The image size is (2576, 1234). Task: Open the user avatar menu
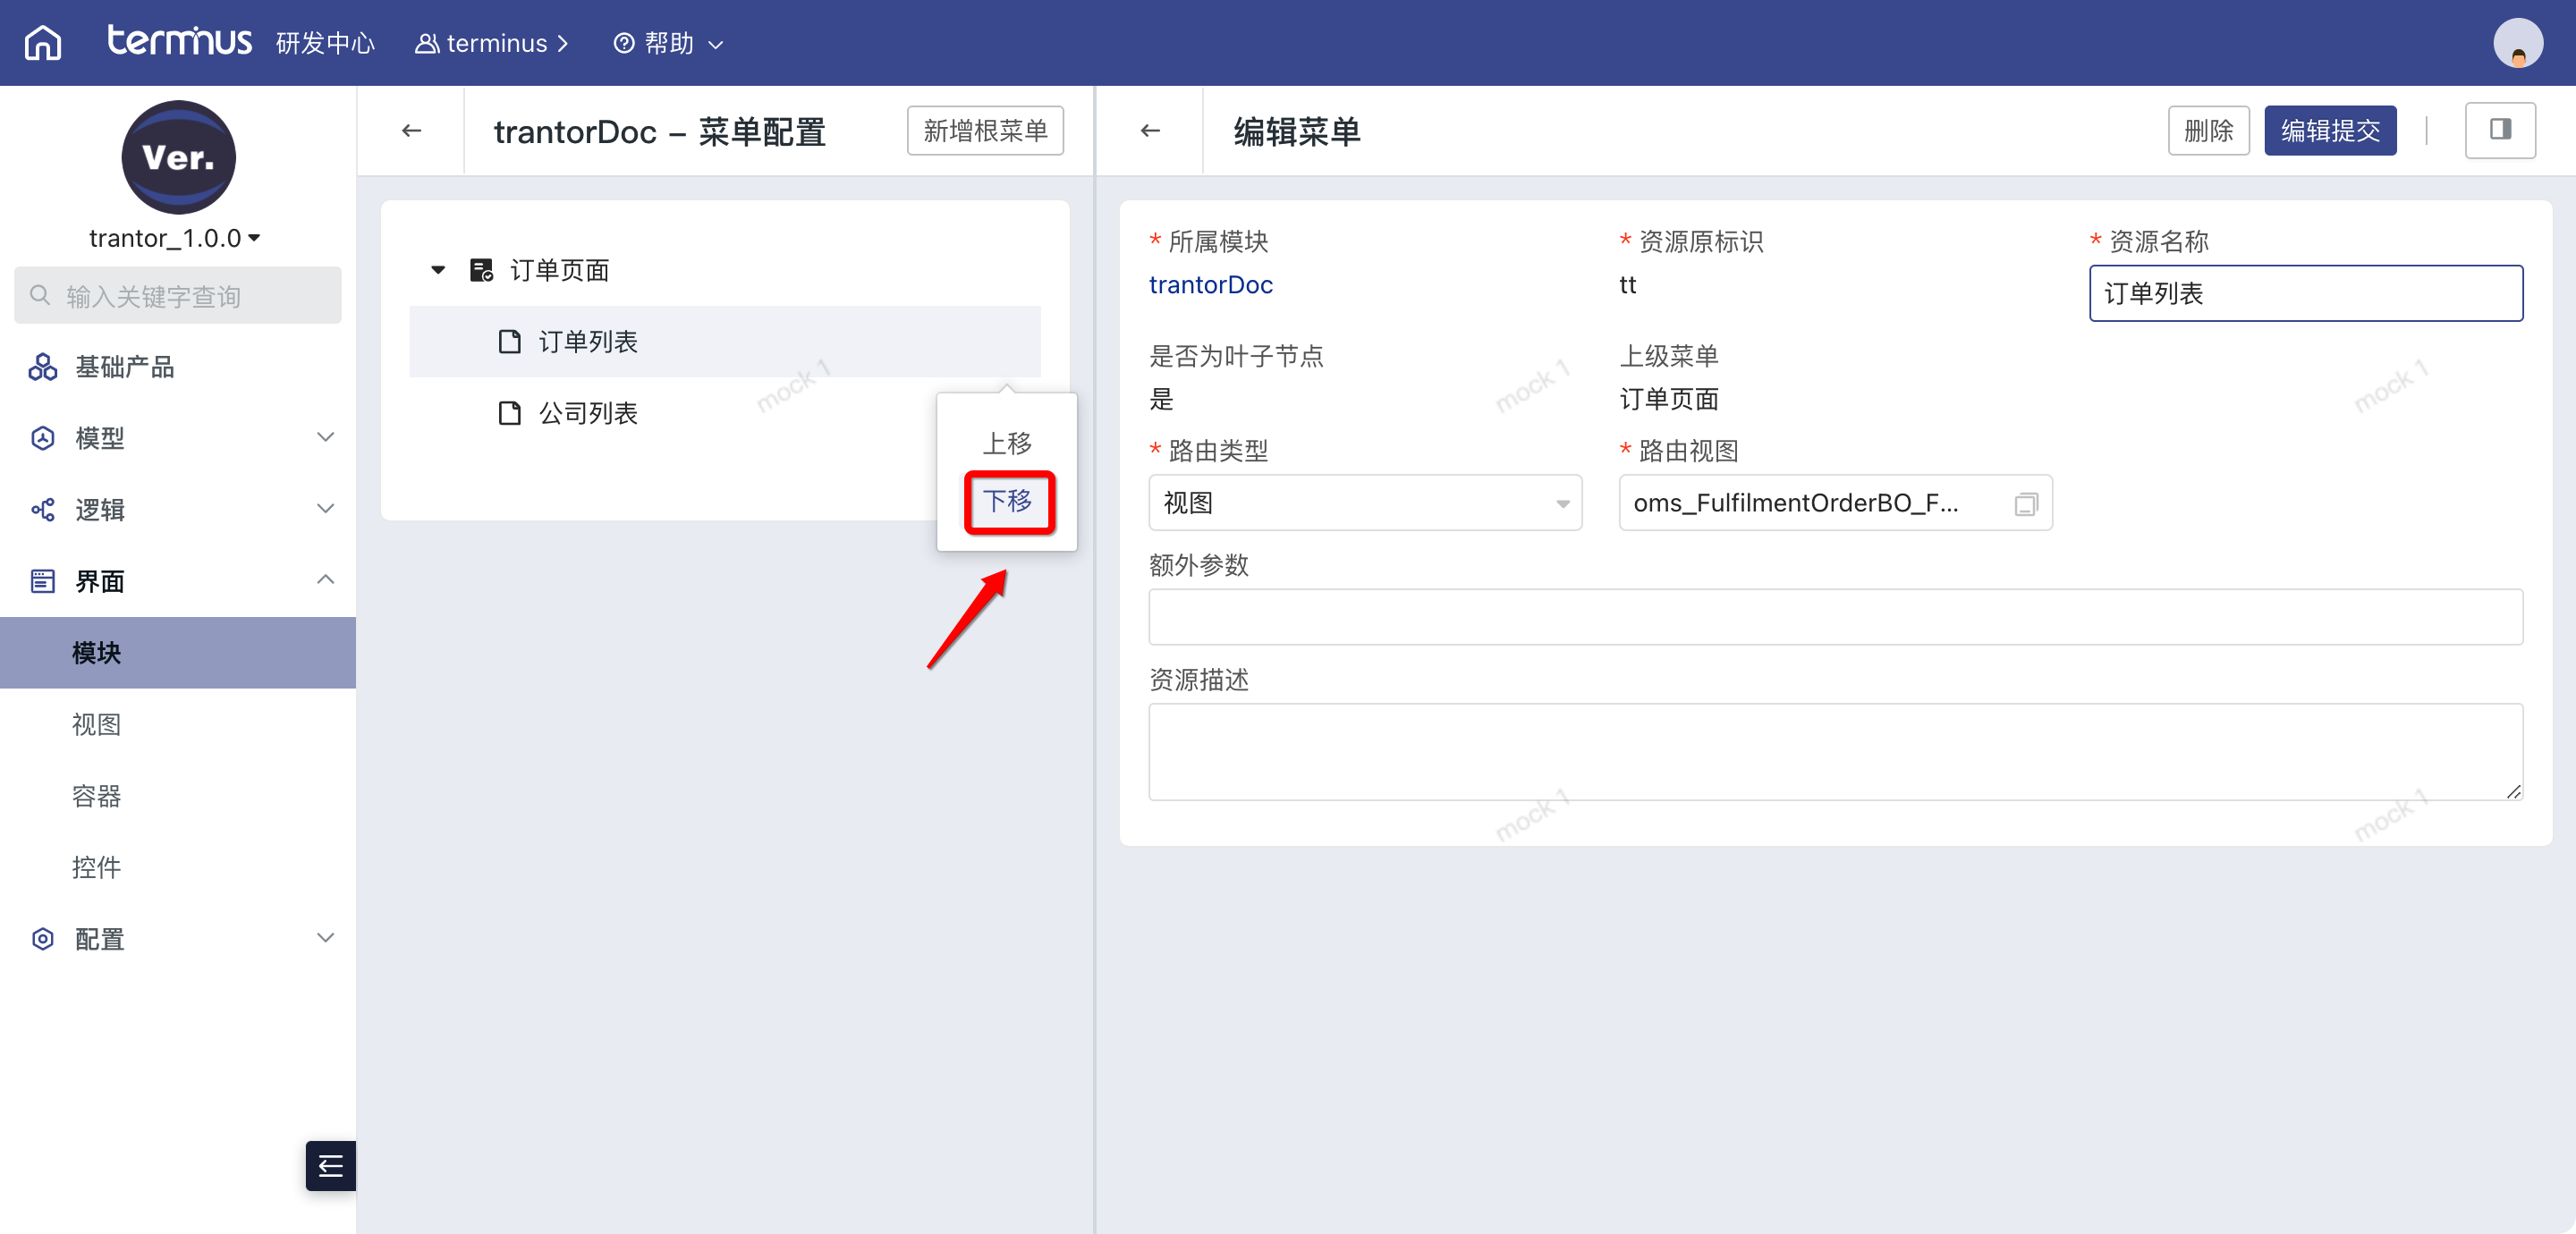click(2517, 43)
